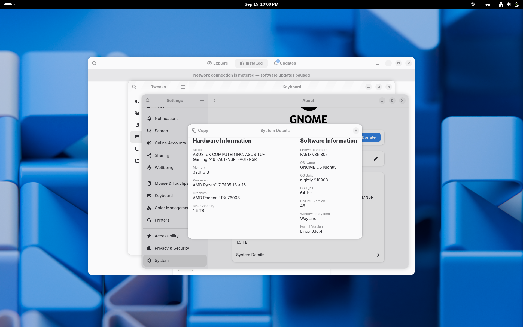Open the Installed tab
Screen dimensions: 523x327
pos(251,63)
